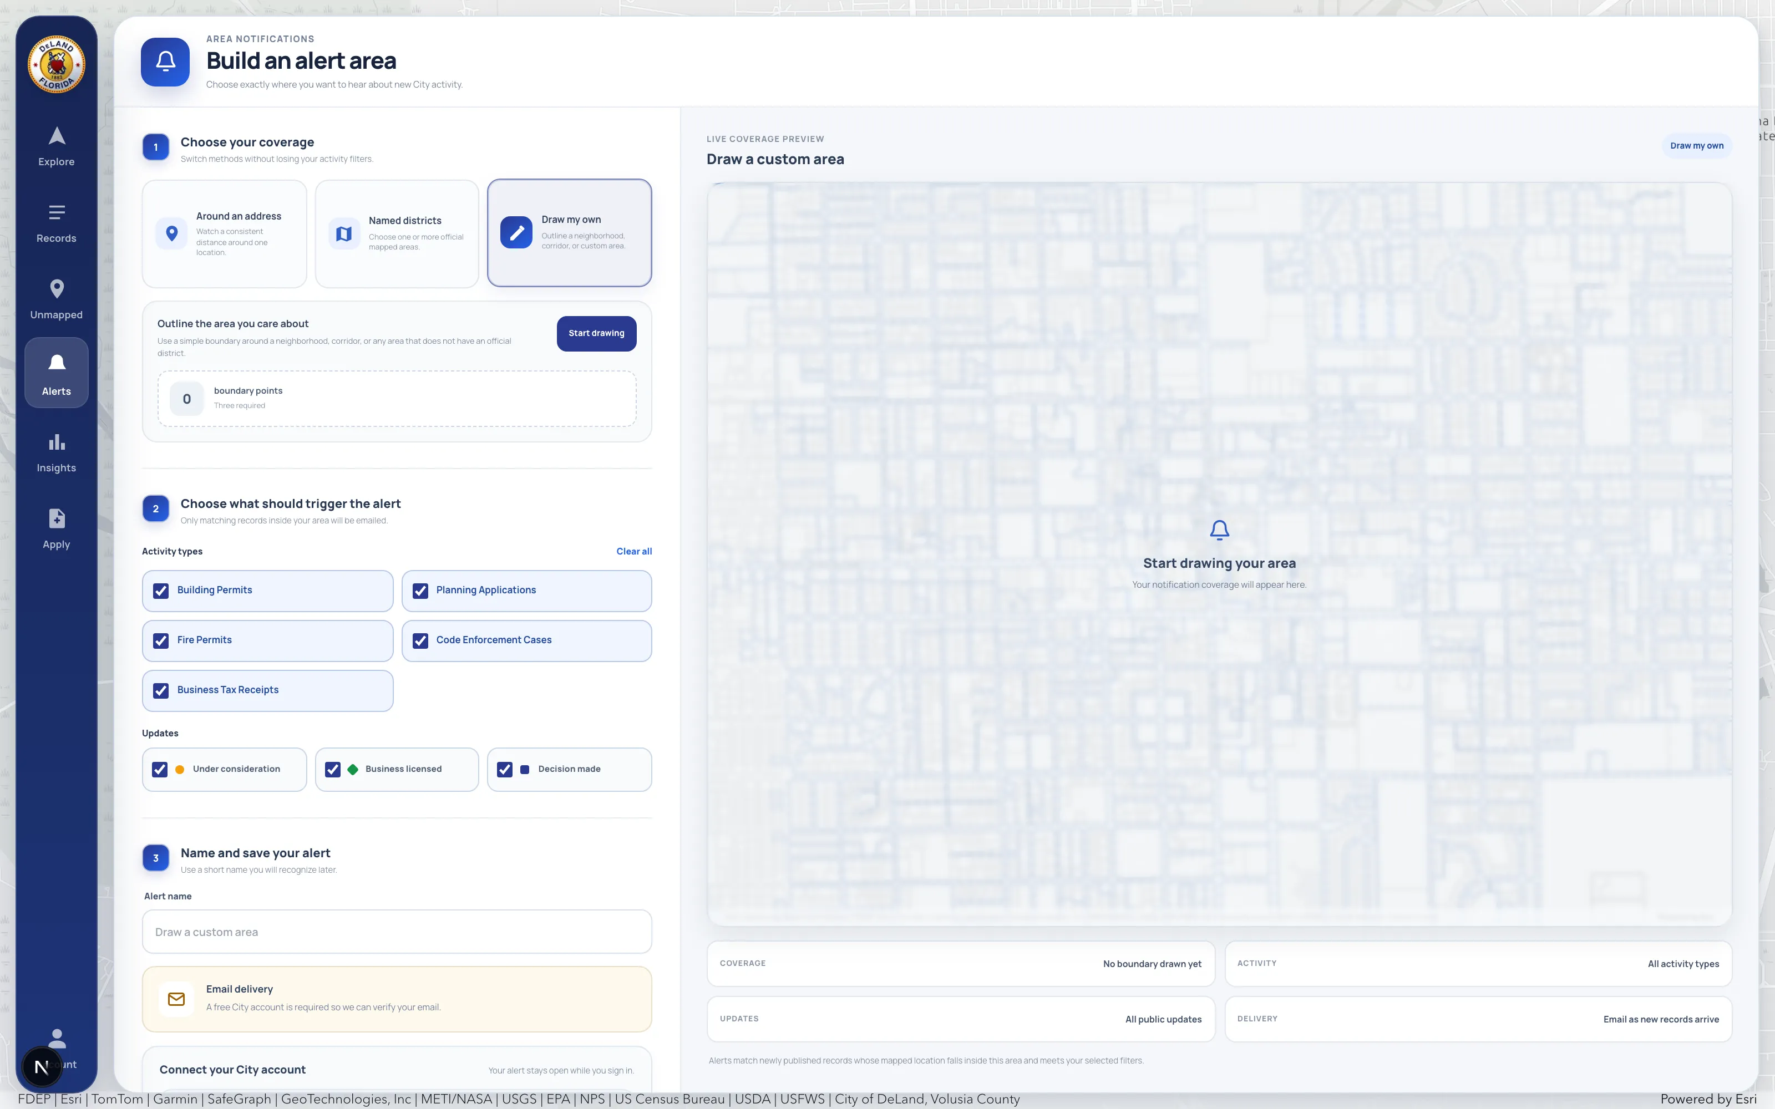Viewport: 1775px width, 1109px height.
Task: Toggle the Decision made update checkbox
Action: (505, 770)
